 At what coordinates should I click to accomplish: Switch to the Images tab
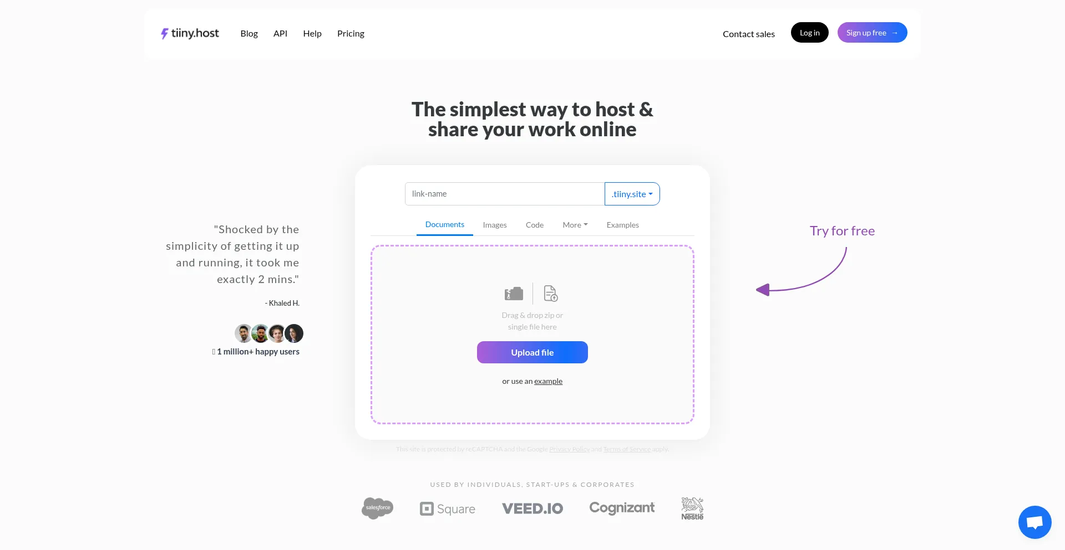(x=495, y=225)
